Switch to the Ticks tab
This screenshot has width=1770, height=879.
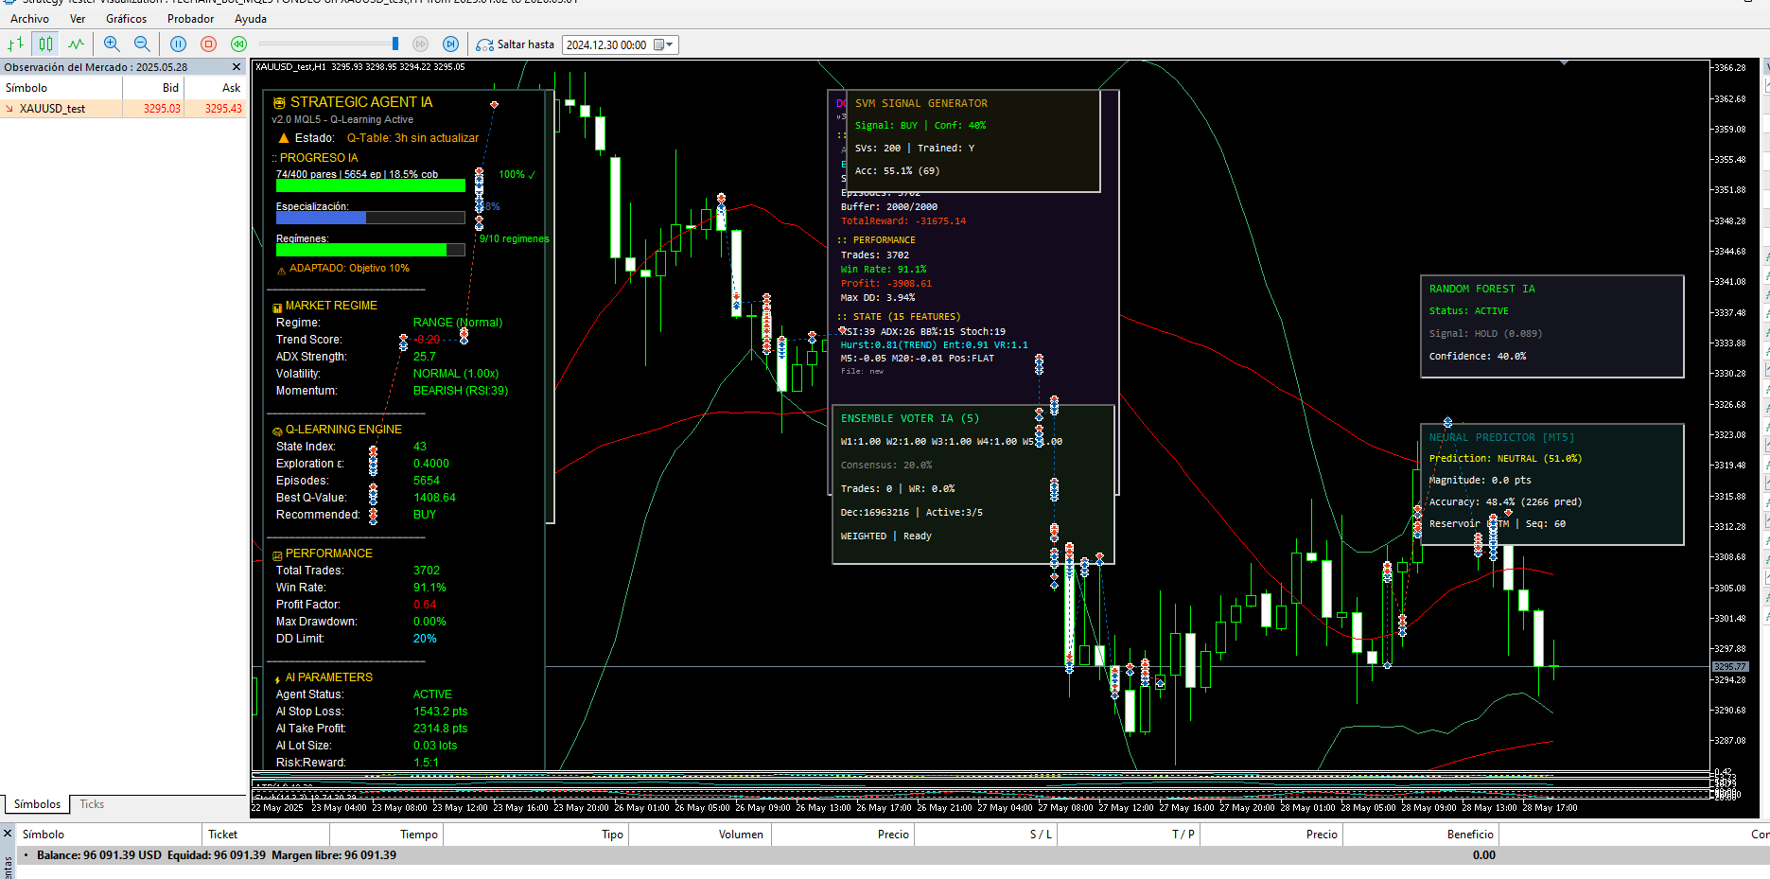point(92,804)
